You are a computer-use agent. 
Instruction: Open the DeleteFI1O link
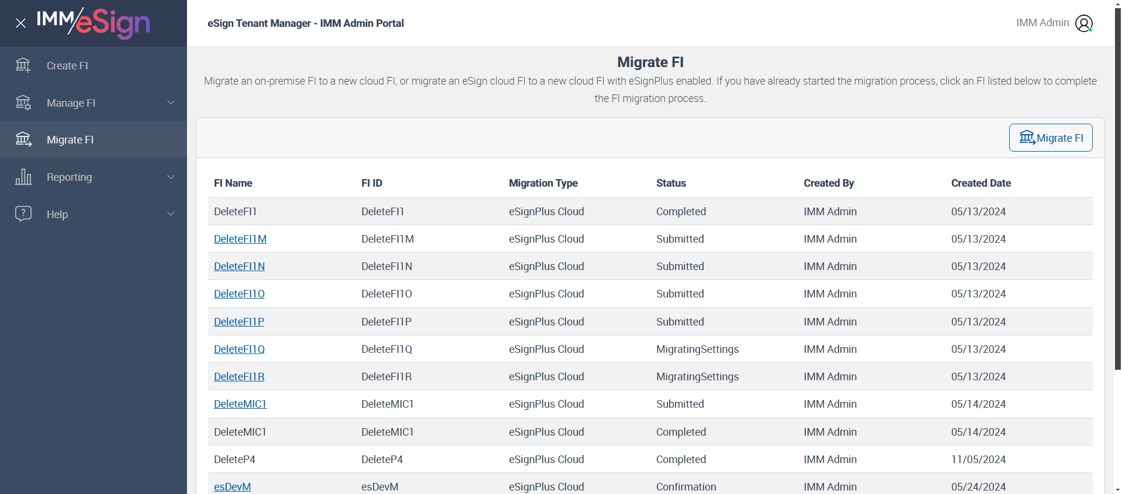coord(239,294)
